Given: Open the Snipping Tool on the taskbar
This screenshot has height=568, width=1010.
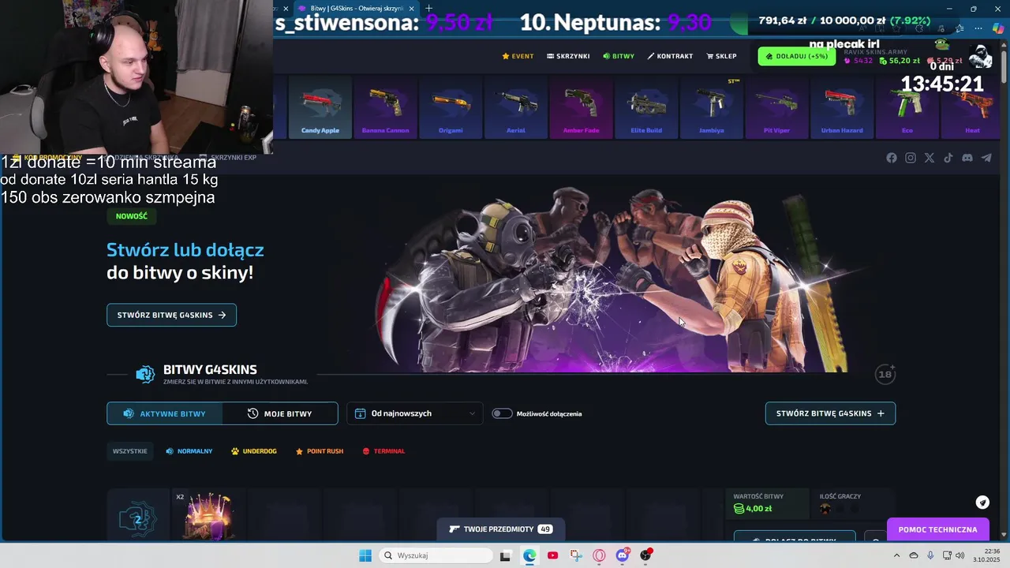Looking at the screenshot, I should point(576,555).
